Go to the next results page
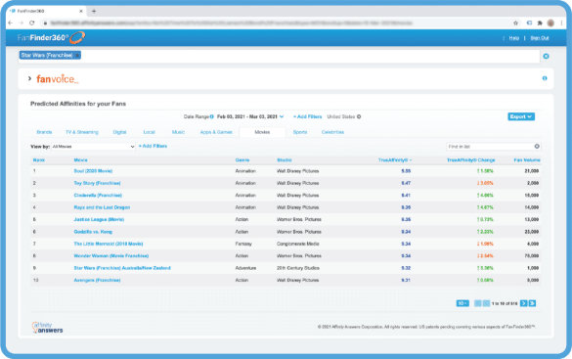The width and height of the screenshot is (572, 359). [524, 303]
